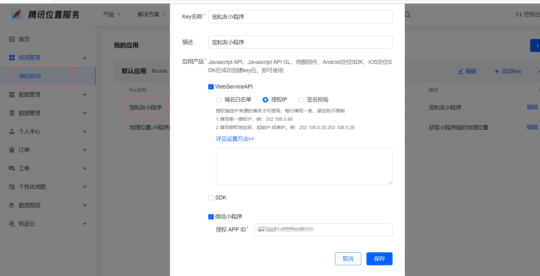Screen dimensions: 540x276
Task: Click the blue add application button
Action: pyautogui.click(x=535, y=45)
